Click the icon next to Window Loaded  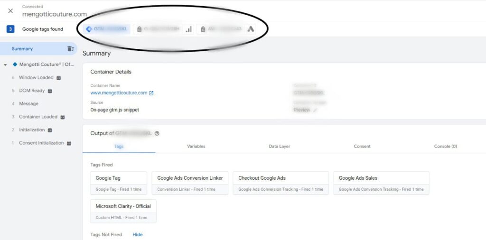pos(58,78)
